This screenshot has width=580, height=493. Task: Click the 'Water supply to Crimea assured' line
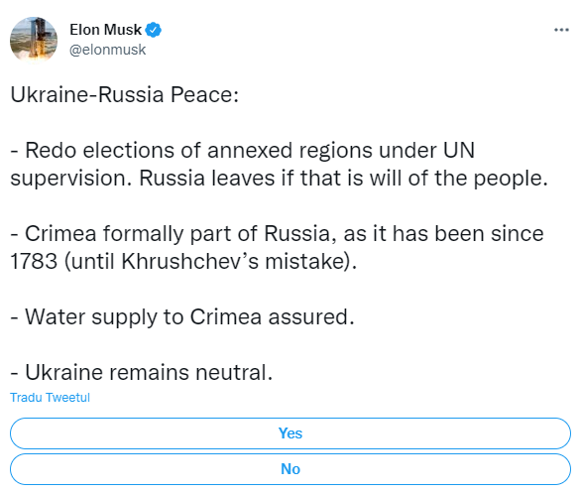pos(182,317)
